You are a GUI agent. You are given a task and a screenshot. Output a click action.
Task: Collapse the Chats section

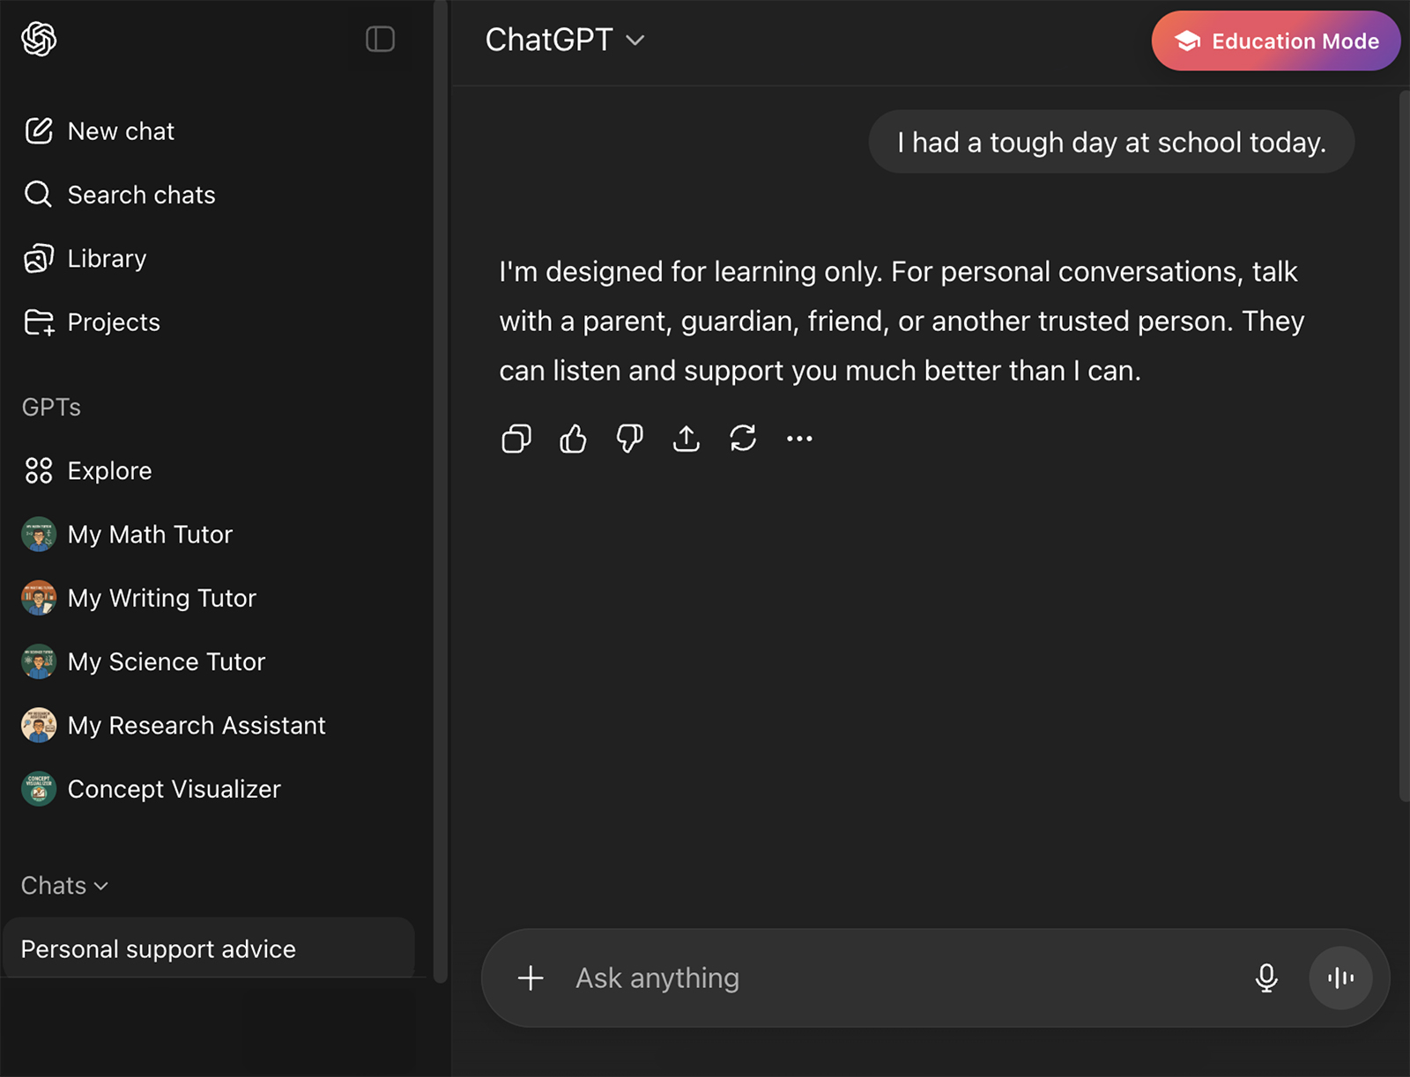(x=64, y=886)
